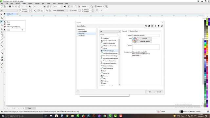This screenshot has height=118, width=210.
Task: Select the Eyedropper tool in the toolbox
Action: [x=2, y=64]
